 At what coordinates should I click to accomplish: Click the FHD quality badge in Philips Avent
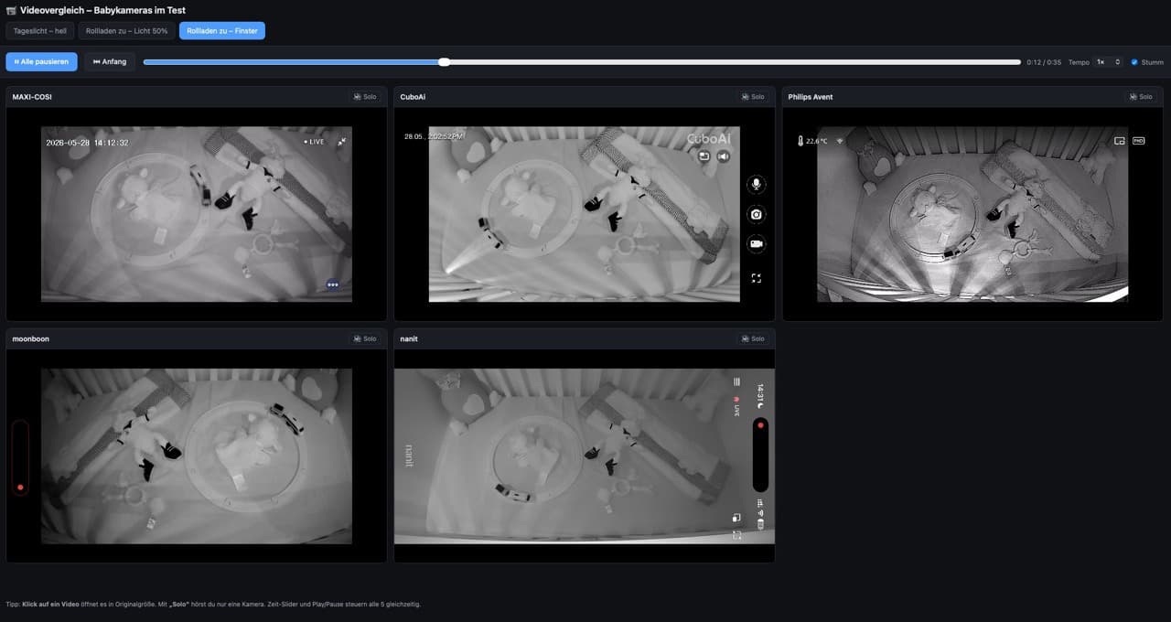[x=1139, y=141]
